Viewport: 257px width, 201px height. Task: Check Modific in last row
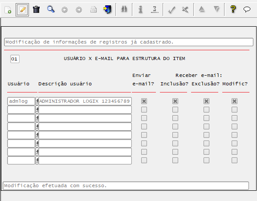pos(235,161)
